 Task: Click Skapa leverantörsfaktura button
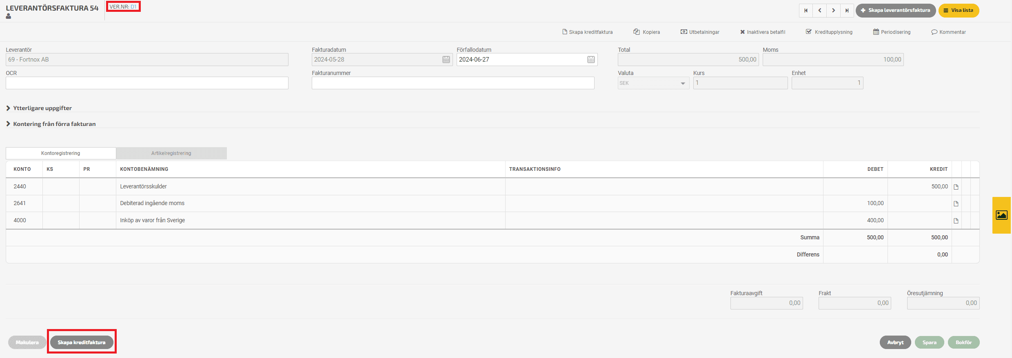[895, 11]
